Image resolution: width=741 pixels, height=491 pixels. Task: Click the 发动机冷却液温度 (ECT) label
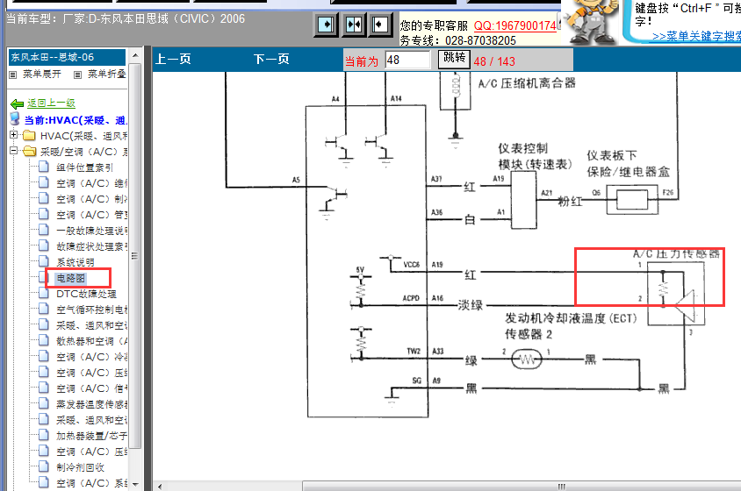tap(571, 318)
